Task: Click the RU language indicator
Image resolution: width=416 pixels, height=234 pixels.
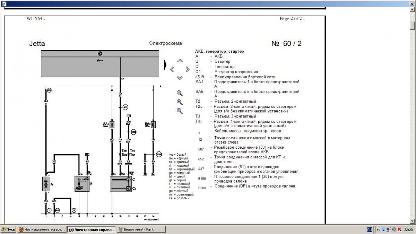Action: 370,229
